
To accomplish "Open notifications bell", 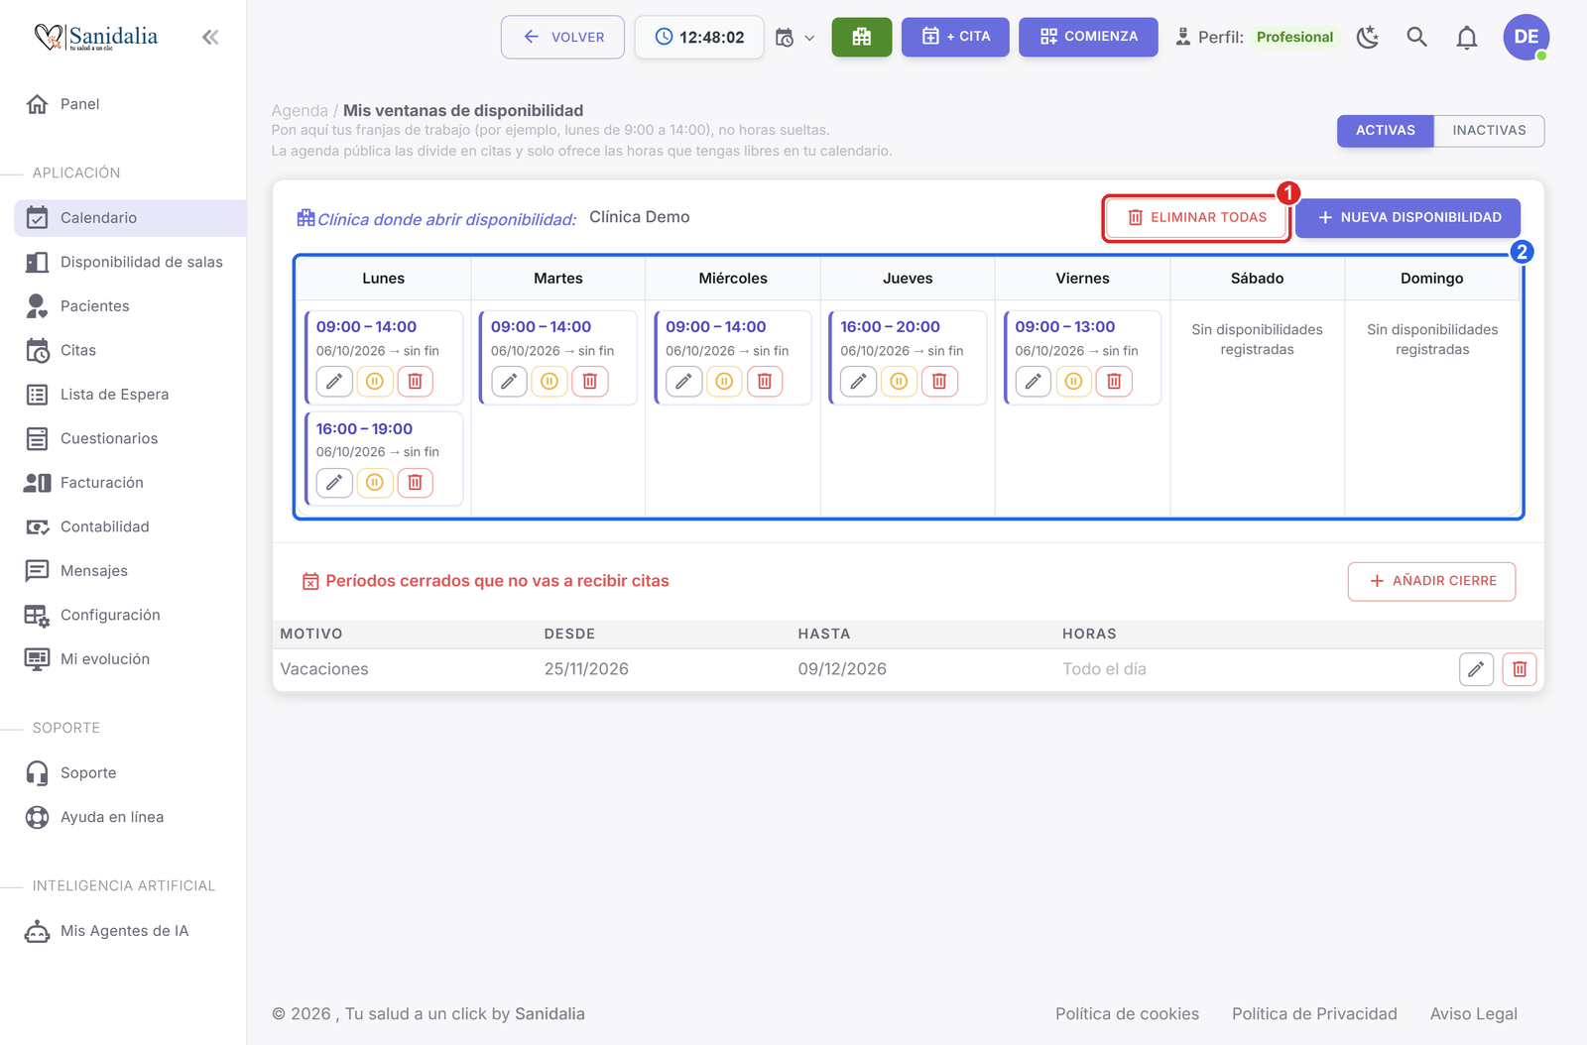I will [x=1467, y=38].
